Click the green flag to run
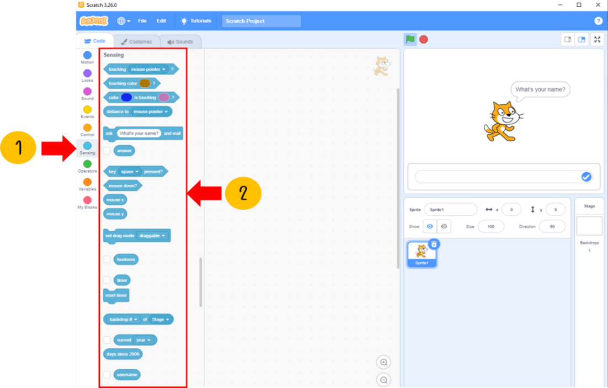The height and width of the screenshot is (388, 608). pos(410,39)
